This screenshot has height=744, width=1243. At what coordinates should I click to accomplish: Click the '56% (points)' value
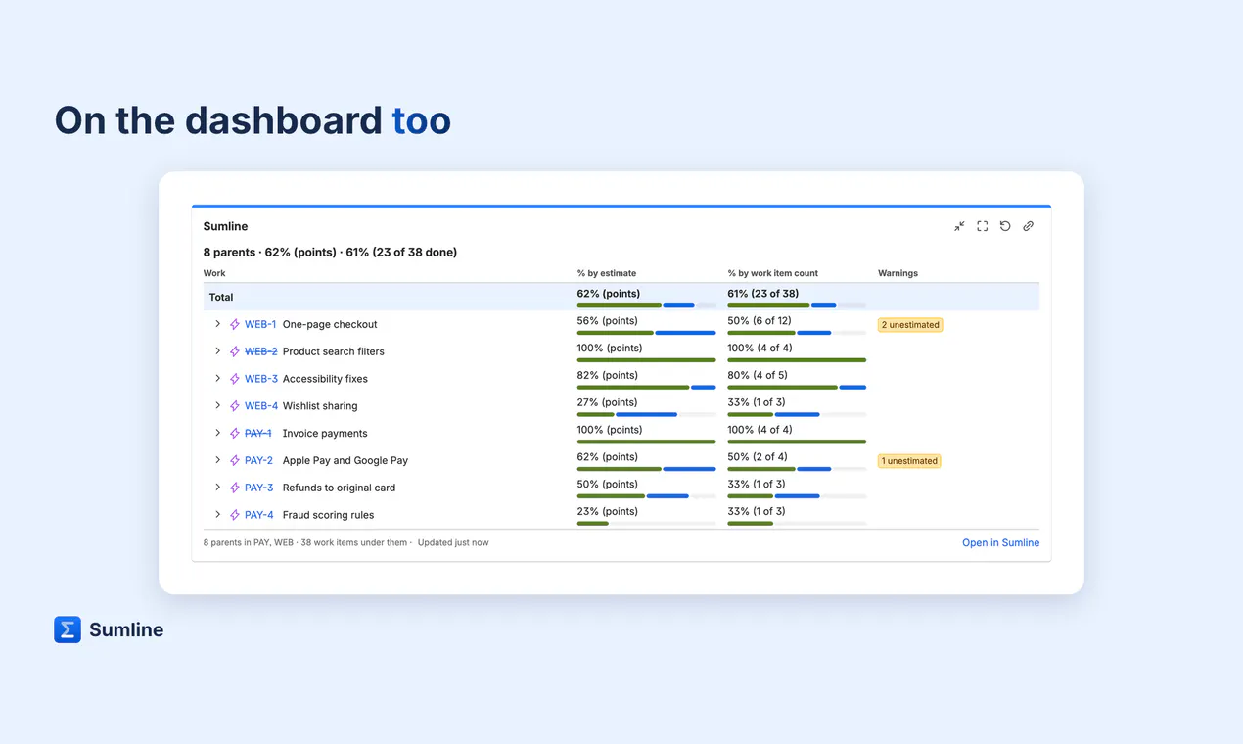pyautogui.click(x=608, y=320)
